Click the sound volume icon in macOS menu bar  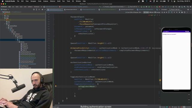(x=157, y=1)
